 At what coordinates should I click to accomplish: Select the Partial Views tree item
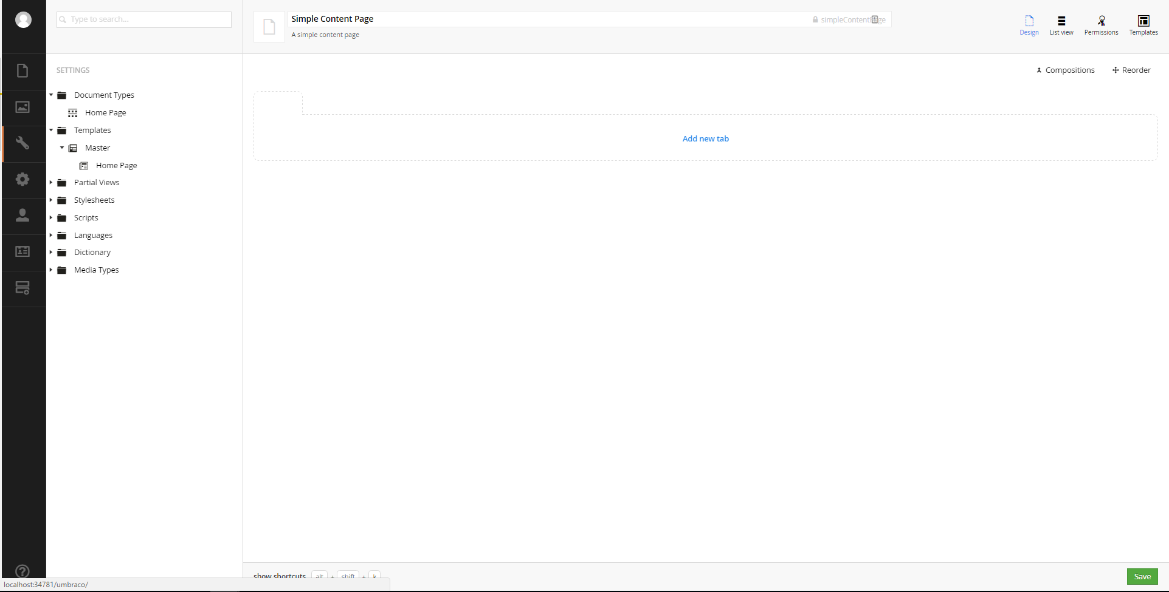pos(97,183)
